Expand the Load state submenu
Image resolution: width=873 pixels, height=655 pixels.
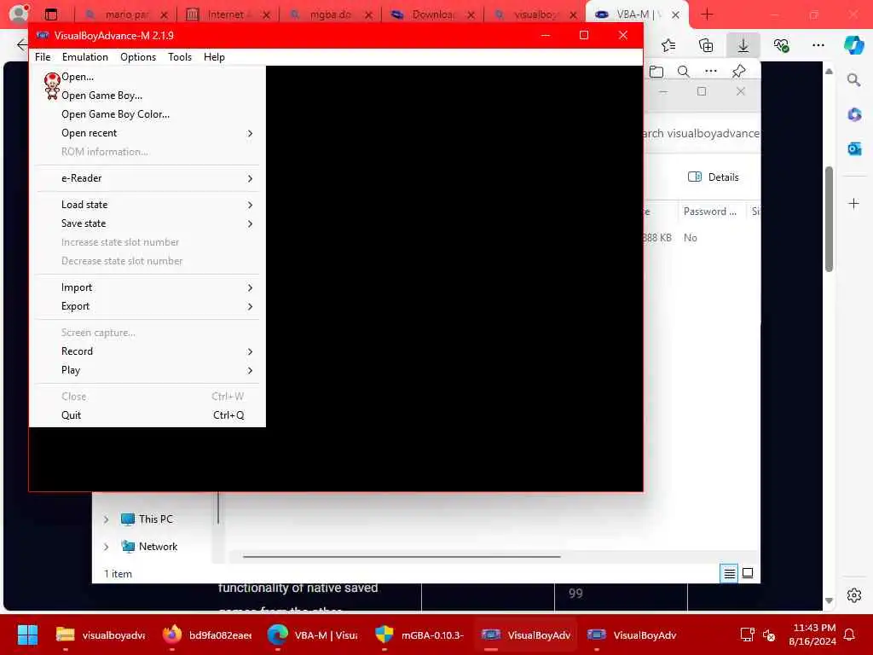tap(147, 205)
